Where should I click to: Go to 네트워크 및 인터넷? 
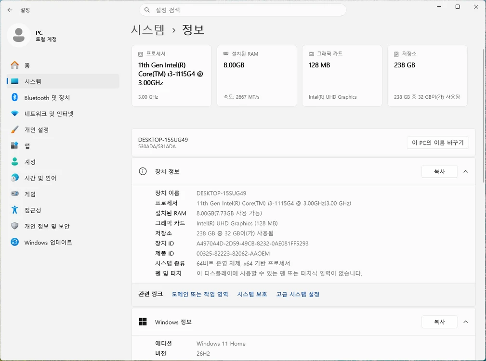point(63,114)
